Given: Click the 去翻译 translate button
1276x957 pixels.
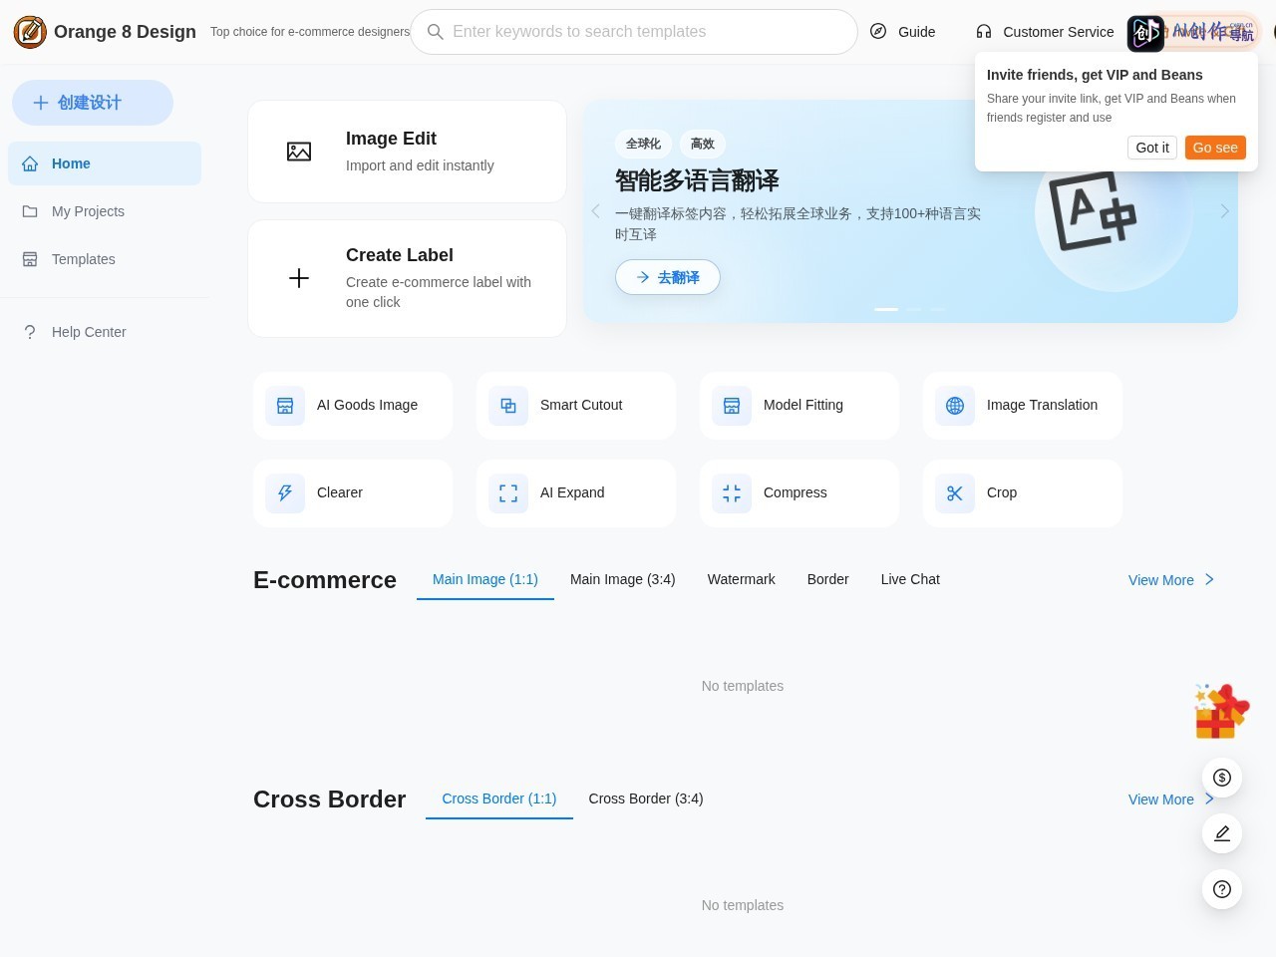Looking at the screenshot, I should click(x=668, y=277).
